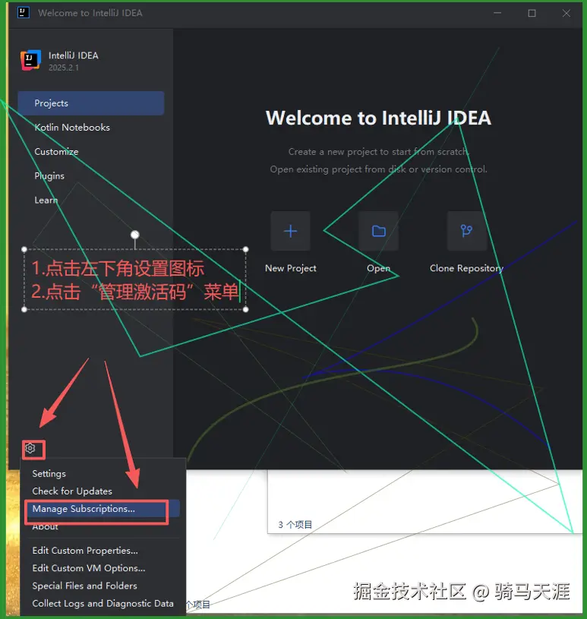The height and width of the screenshot is (619, 587).
Task: Click the Open folder icon
Action: pyautogui.click(x=379, y=231)
